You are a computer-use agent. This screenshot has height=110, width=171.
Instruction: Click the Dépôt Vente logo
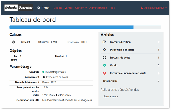point(19,8)
